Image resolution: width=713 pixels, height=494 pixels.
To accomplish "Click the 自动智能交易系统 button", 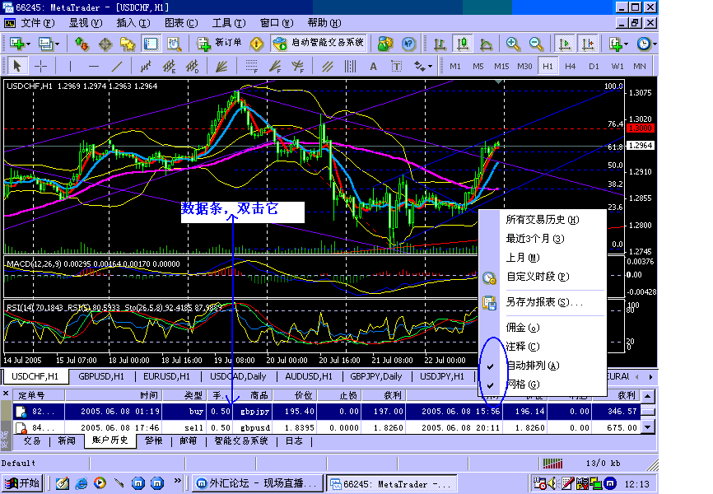I will click(x=319, y=44).
